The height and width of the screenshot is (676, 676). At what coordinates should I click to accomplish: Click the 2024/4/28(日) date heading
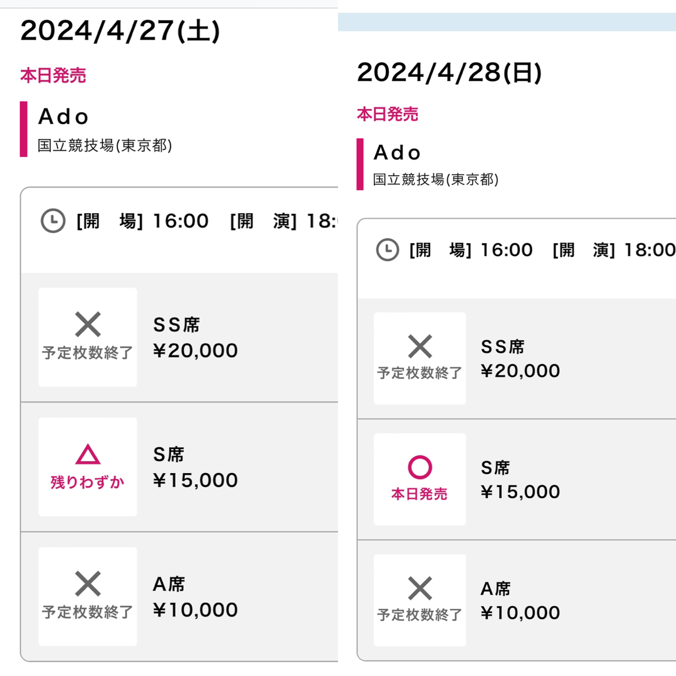[x=450, y=73]
